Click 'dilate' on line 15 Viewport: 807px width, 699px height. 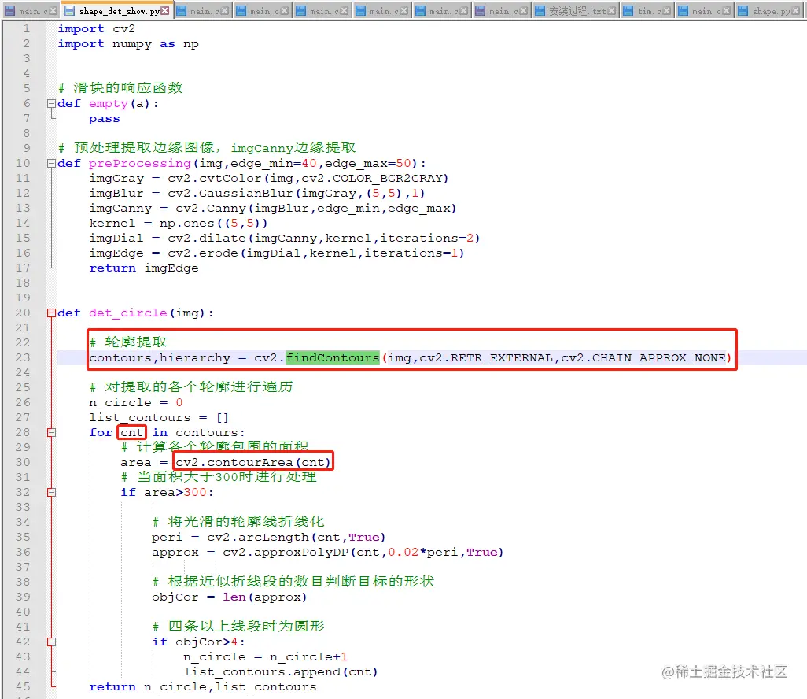(x=223, y=238)
